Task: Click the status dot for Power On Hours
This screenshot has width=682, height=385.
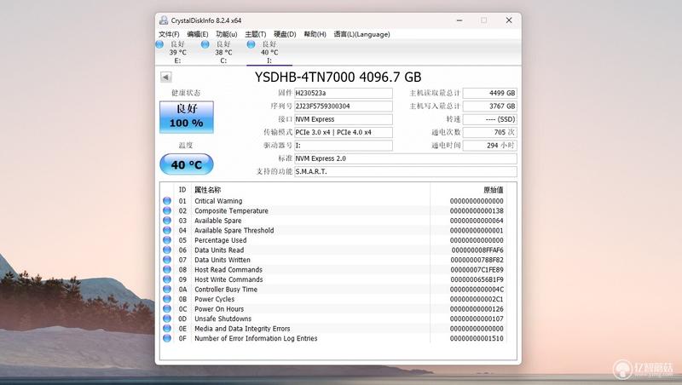Action: [x=167, y=309]
